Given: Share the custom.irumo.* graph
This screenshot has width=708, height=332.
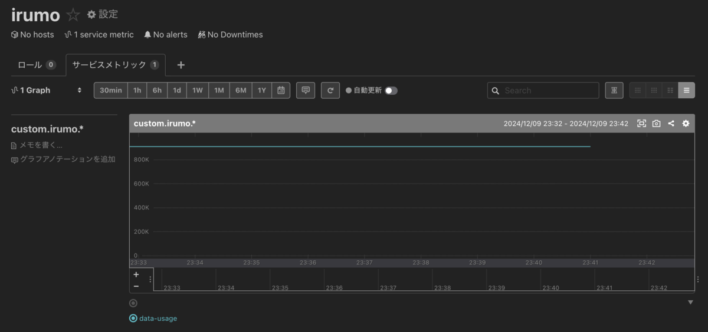Looking at the screenshot, I should [x=671, y=124].
